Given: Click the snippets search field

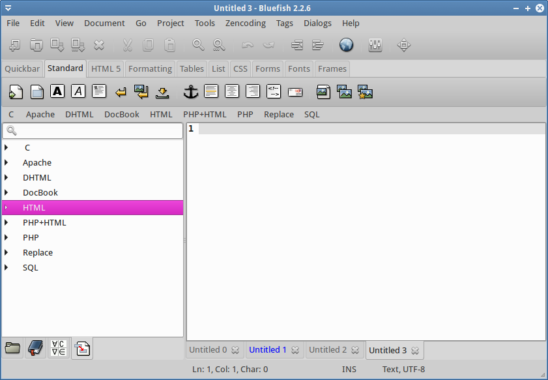Looking at the screenshot, I should click(x=93, y=131).
